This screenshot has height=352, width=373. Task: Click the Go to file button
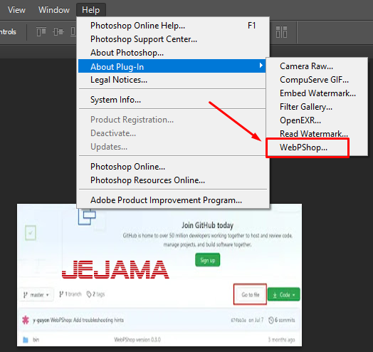(x=250, y=294)
